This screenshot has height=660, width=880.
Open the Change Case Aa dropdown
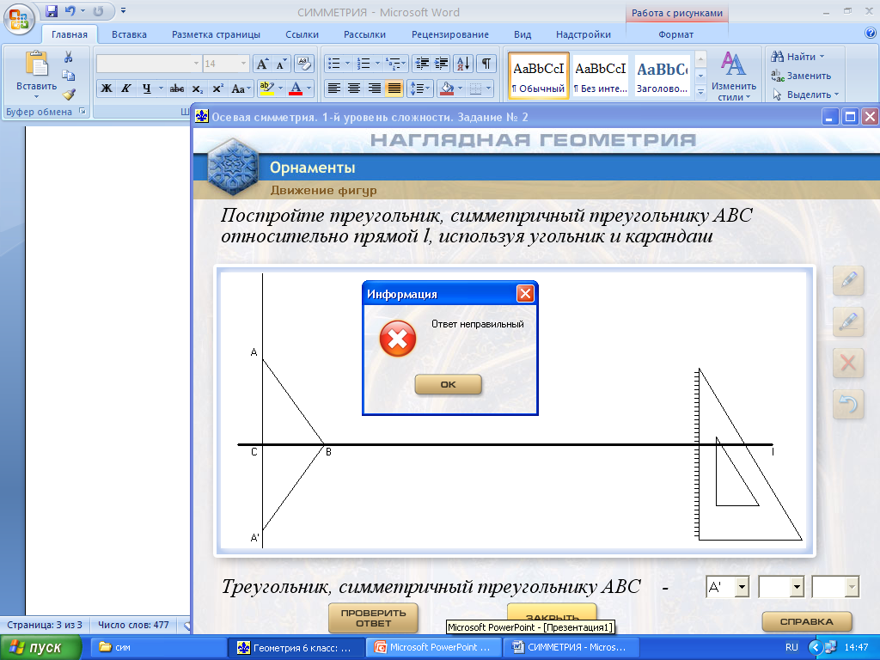tap(241, 89)
